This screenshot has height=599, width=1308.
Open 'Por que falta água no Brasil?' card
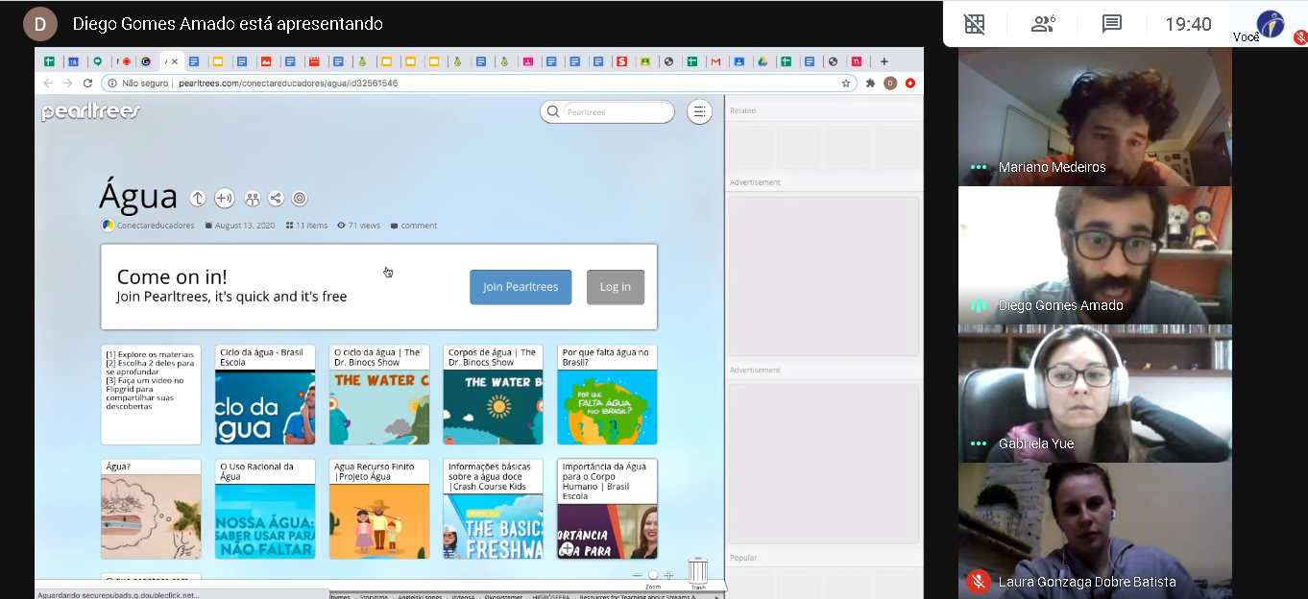coord(607,395)
